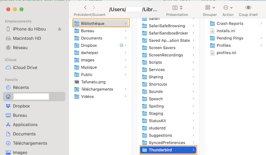Open the Dropbox favorite in sidebar
The height and width of the screenshot is (155, 266).
pos(21,106)
